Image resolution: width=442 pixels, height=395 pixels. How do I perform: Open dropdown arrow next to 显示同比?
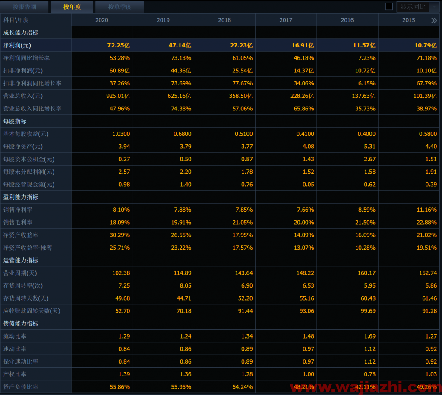pyautogui.click(x=434, y=7)
